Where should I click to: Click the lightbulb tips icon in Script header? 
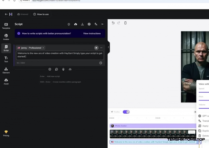69,24
